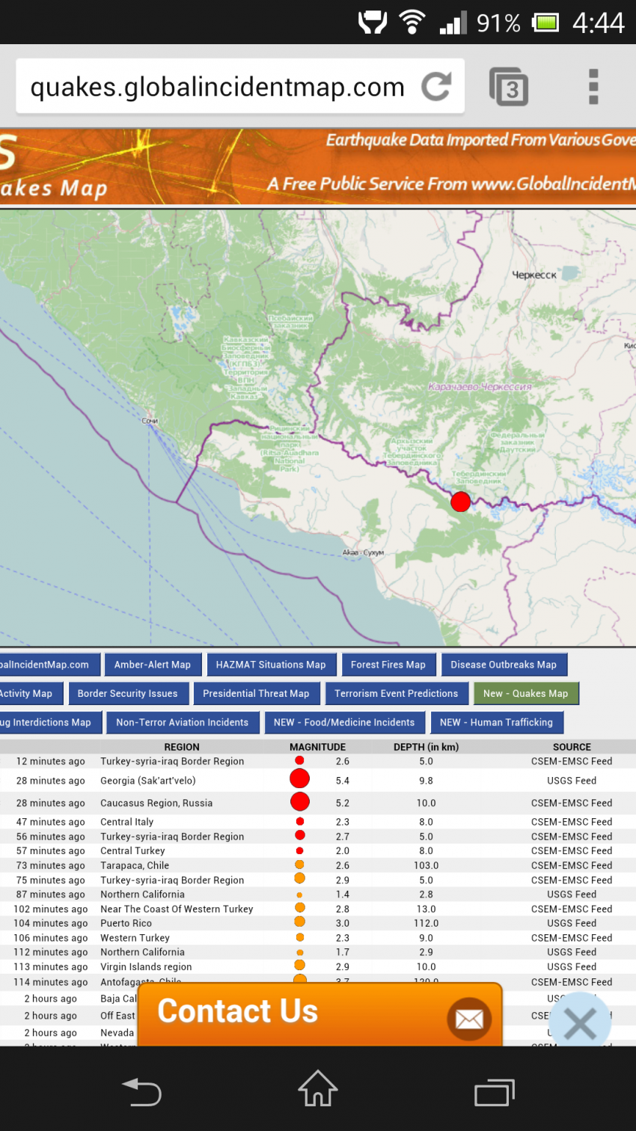Dismiss the Contact Us banner

pyautogui.click(x=580, y=1022)
